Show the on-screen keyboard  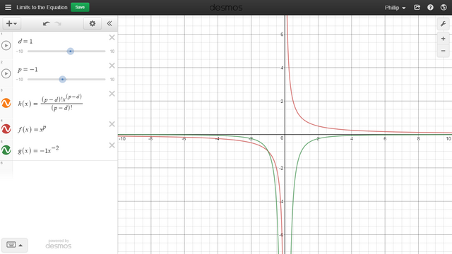tap(14, 245)
